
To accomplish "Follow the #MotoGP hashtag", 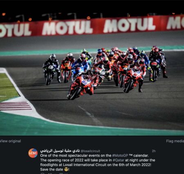I will tap(120, 156).
